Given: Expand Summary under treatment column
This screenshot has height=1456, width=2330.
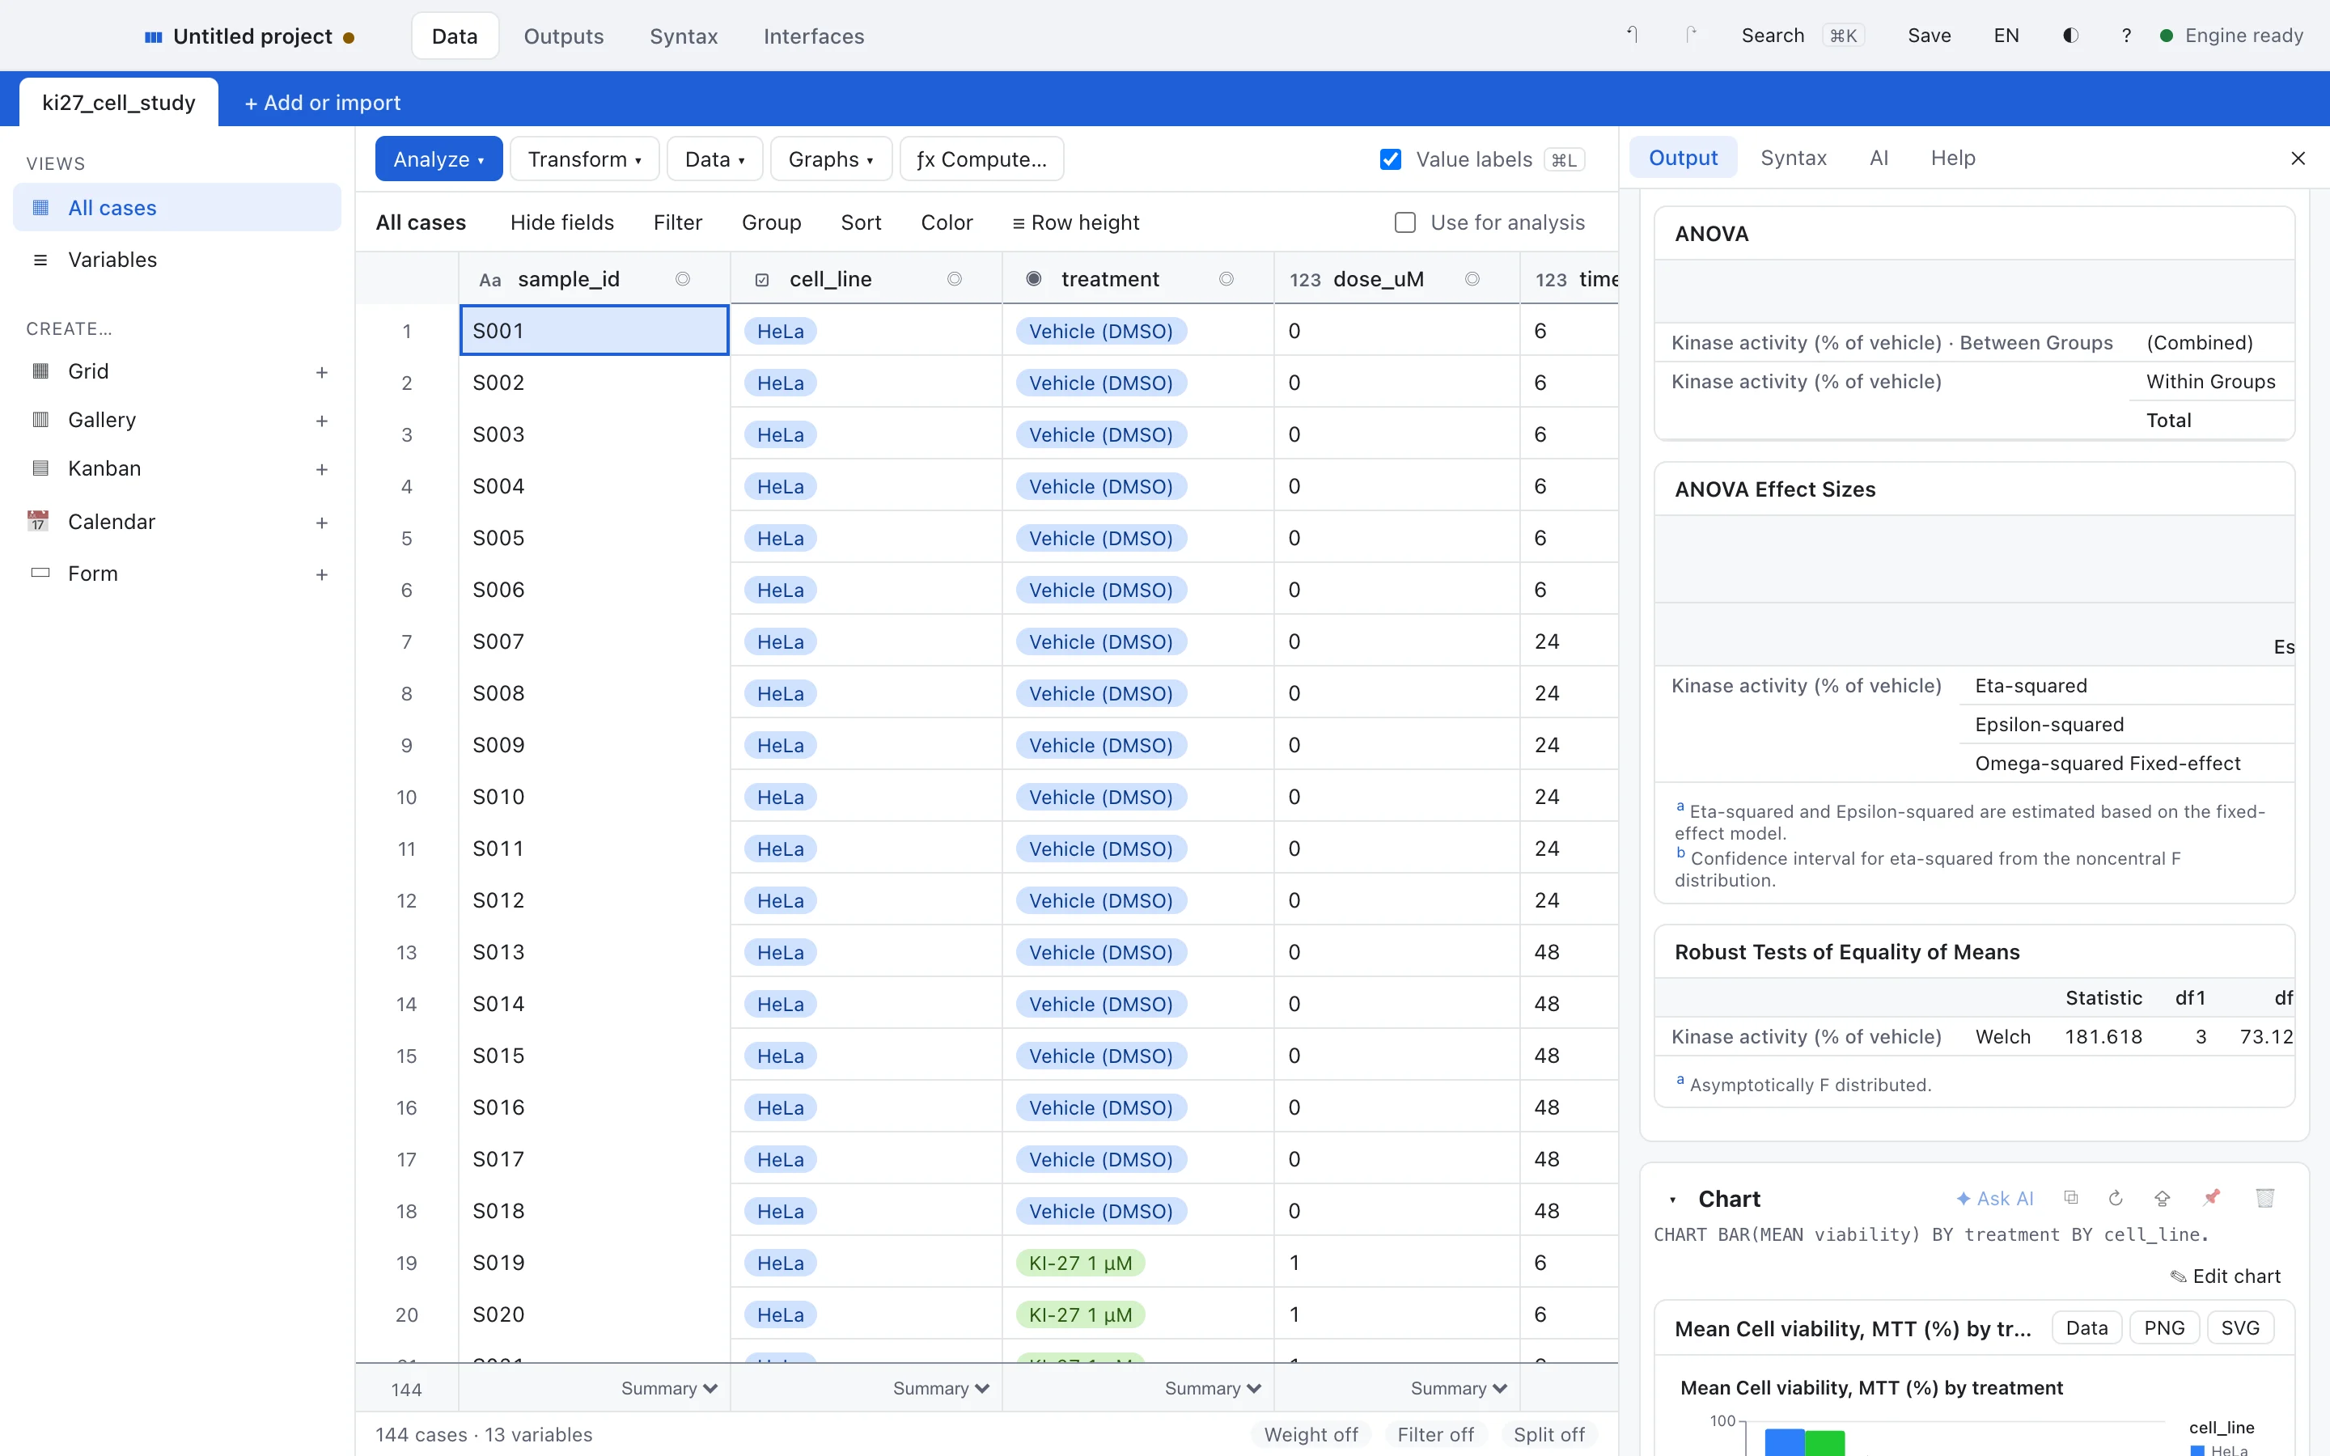Looking at the screenshot, I should (1214, 1387).
